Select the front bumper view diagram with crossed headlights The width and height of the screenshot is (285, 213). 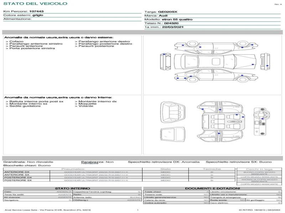[x=165, y=61]
